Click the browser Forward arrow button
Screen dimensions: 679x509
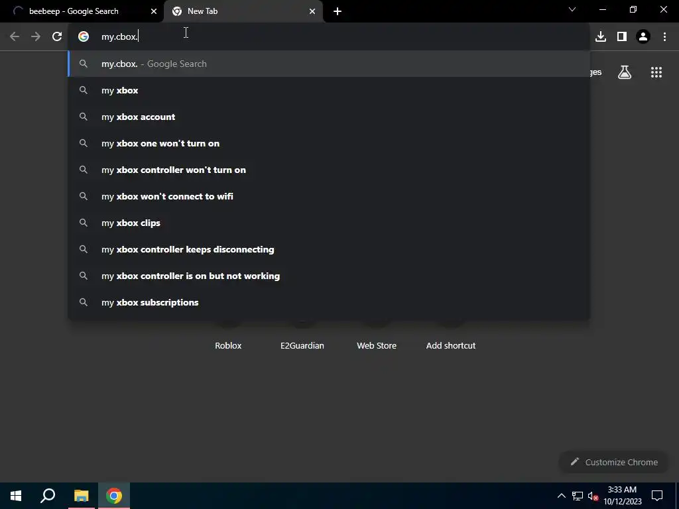pyautogui.click(x=36, y=37)
